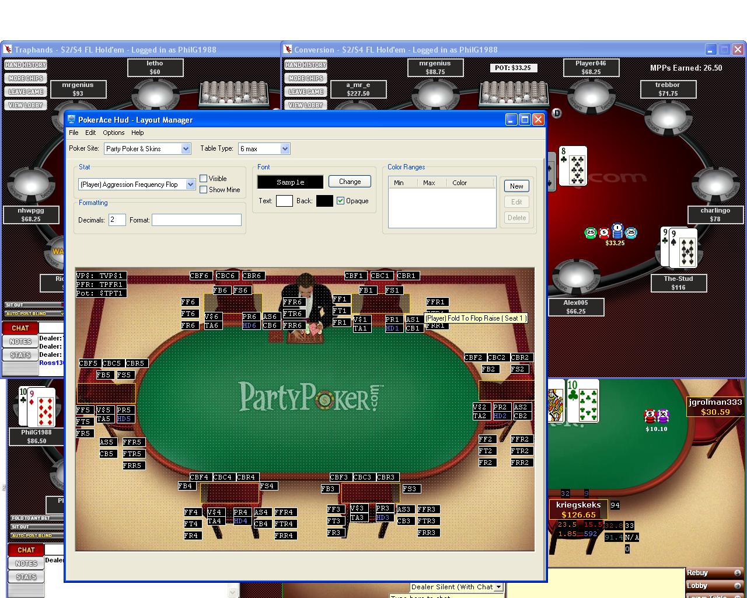Pick the black Back color swatch
This screenshot has height=598, width=747.
[x=324, y=201]
